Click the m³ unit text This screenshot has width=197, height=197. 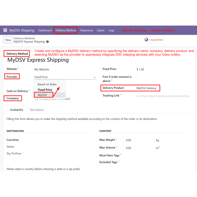158,148
